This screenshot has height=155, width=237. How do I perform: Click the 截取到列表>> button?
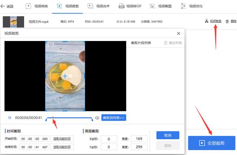coord(114,118)
